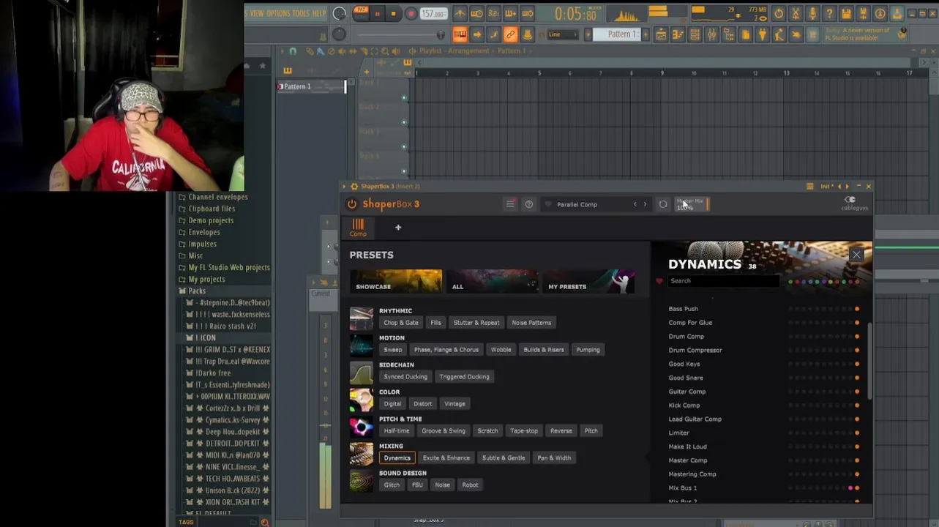Open the HELP menu
The image size is (939, 527).
click(319, 13)
